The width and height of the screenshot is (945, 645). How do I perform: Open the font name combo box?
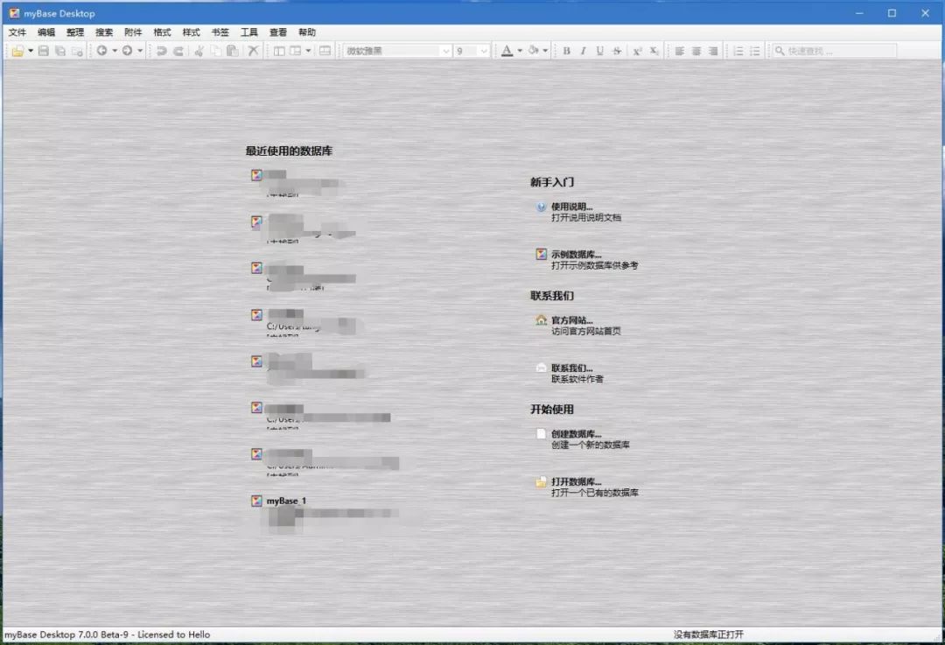pos(398,52)
